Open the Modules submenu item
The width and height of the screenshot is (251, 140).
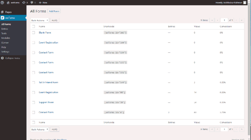pos(6,38)
